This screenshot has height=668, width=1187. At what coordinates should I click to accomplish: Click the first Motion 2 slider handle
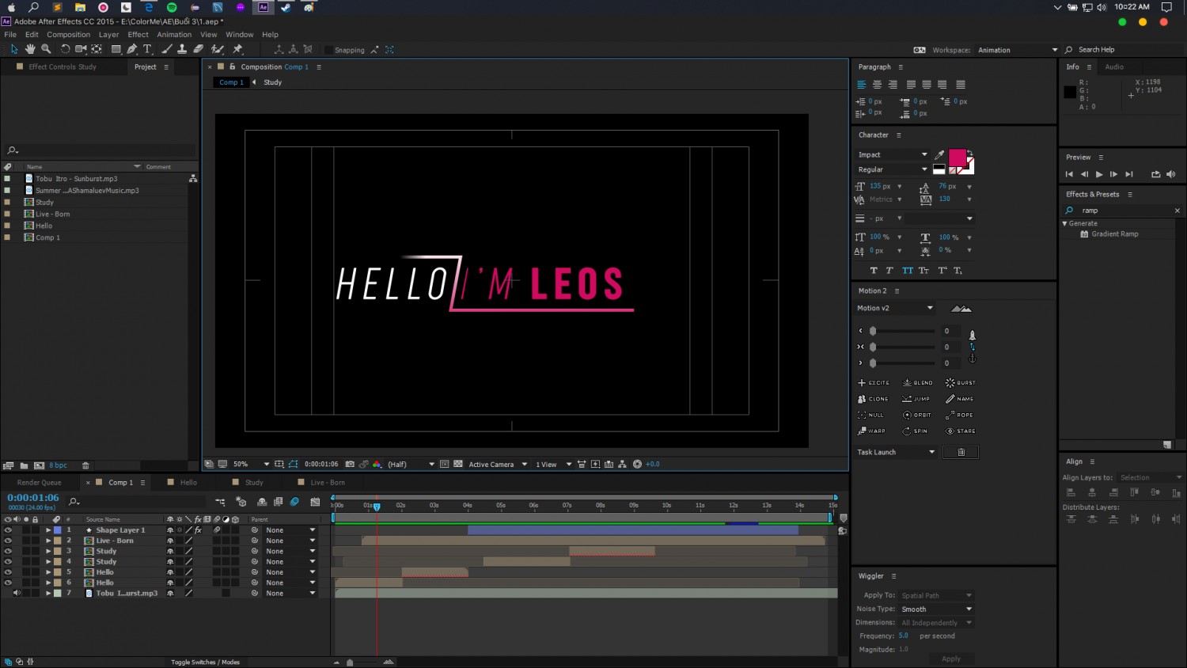(873, 331)
